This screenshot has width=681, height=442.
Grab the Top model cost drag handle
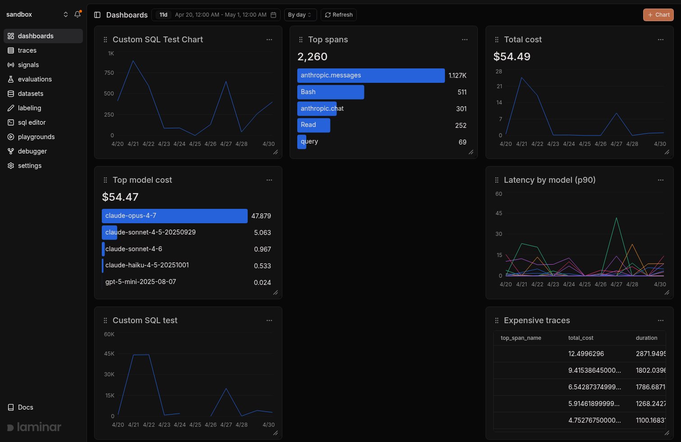105,180
